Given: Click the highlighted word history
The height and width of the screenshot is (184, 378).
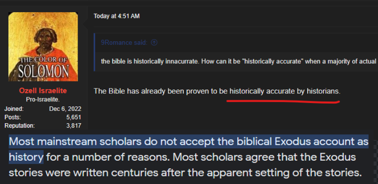Looking at the screenshot, I should [x=26, y=157].
